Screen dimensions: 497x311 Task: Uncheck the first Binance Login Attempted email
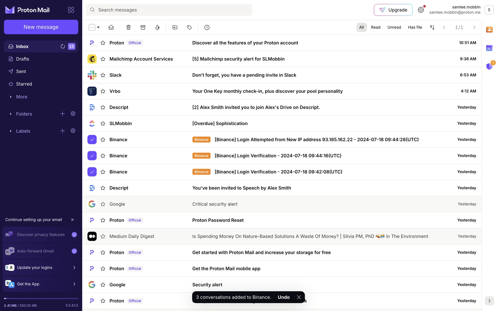click(x=92, y=140)
